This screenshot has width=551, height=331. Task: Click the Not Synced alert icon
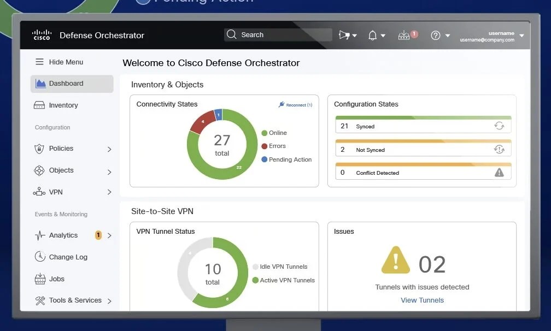(x=499, y=150)
